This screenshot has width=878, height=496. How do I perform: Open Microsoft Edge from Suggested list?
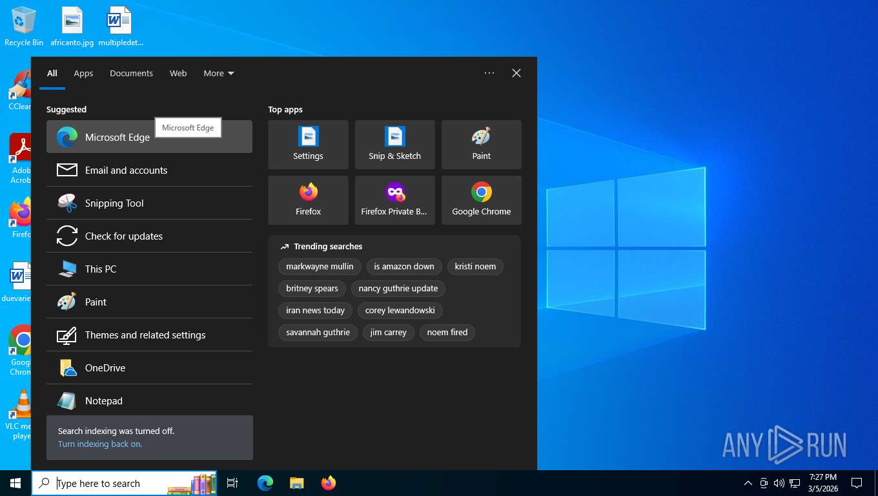tap(149, 137)
